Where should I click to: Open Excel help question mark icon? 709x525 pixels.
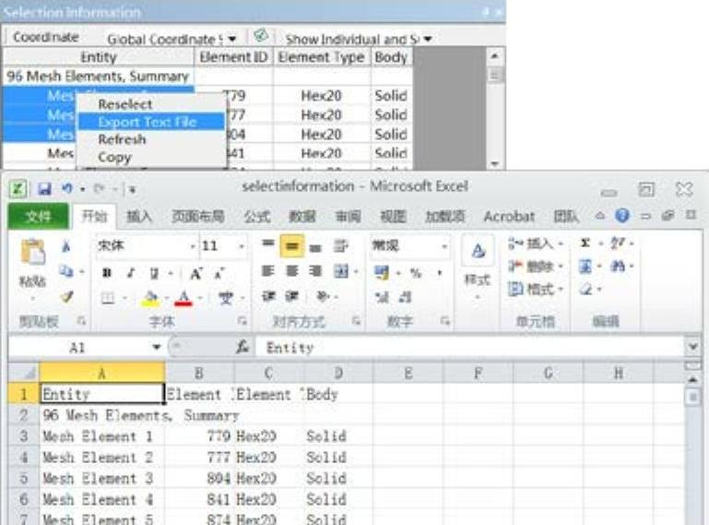pyautogui.click(x=622, y=215)
